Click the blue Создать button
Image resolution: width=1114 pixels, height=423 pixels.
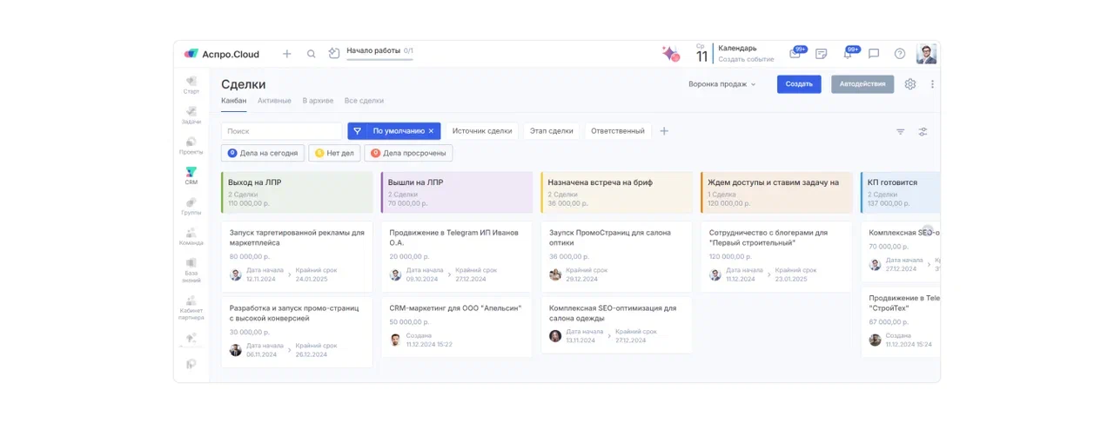click(x=799, y=84)
